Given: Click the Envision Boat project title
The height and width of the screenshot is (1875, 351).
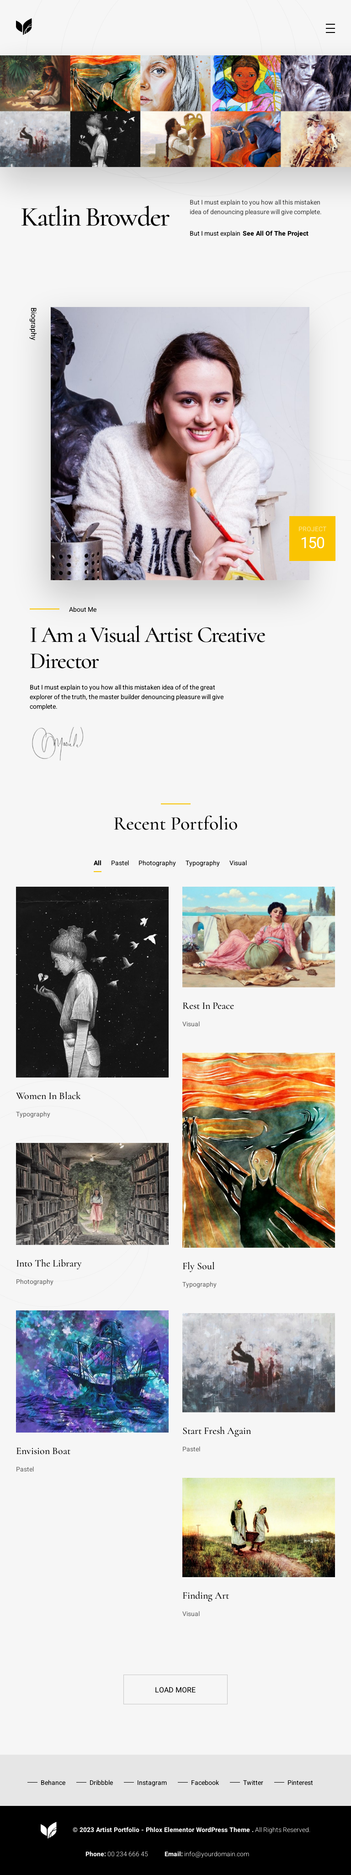Looking at the screenshot, I should [x=43, y=1451].
